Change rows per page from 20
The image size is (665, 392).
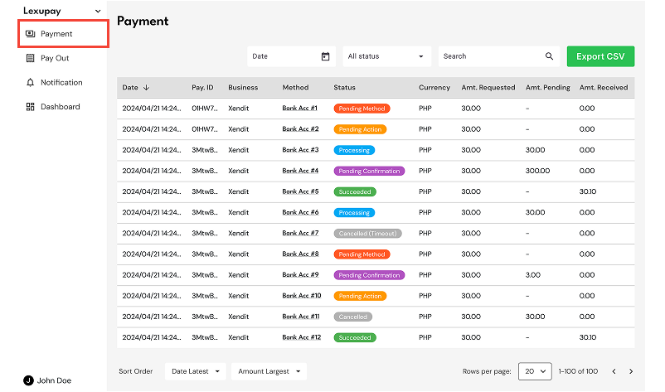pyautogui.click(x=535, y=371)
